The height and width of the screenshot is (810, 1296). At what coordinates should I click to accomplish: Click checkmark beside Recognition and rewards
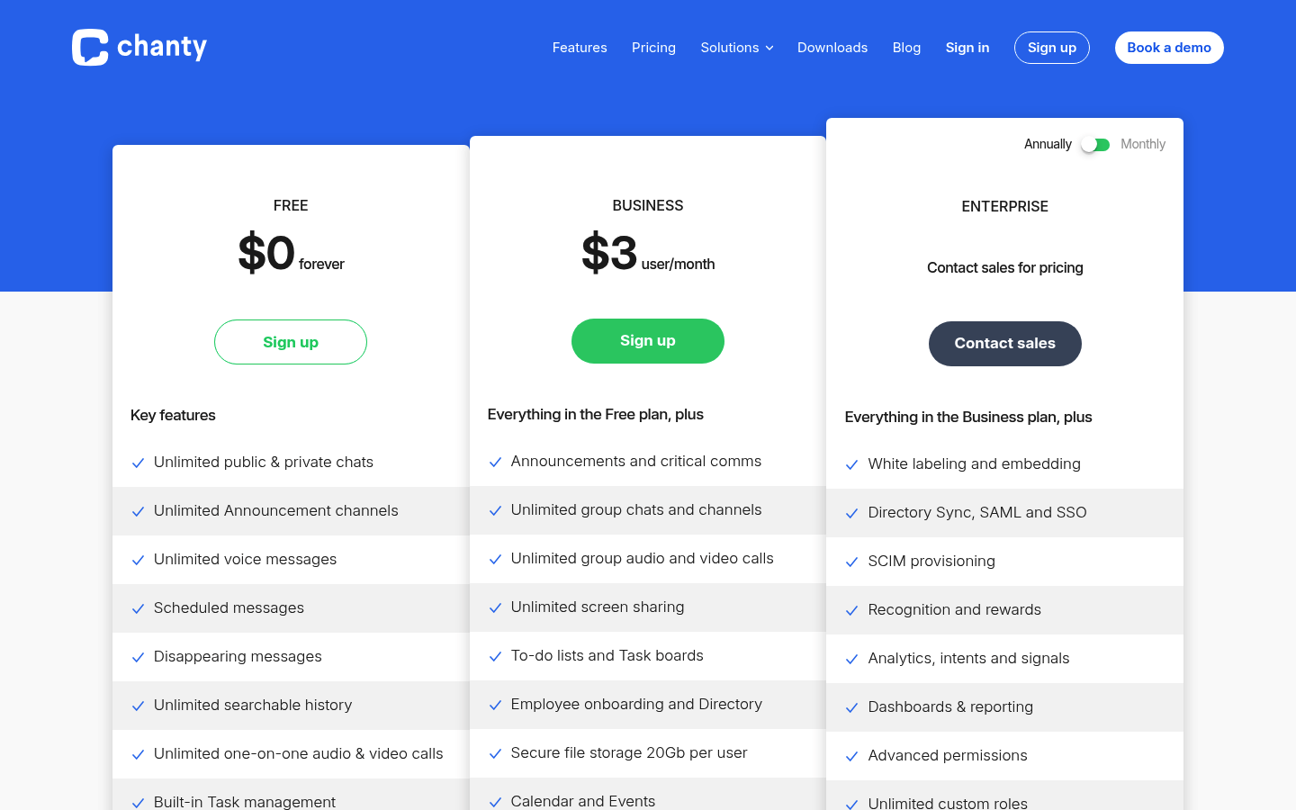click(x=851, y=611)
